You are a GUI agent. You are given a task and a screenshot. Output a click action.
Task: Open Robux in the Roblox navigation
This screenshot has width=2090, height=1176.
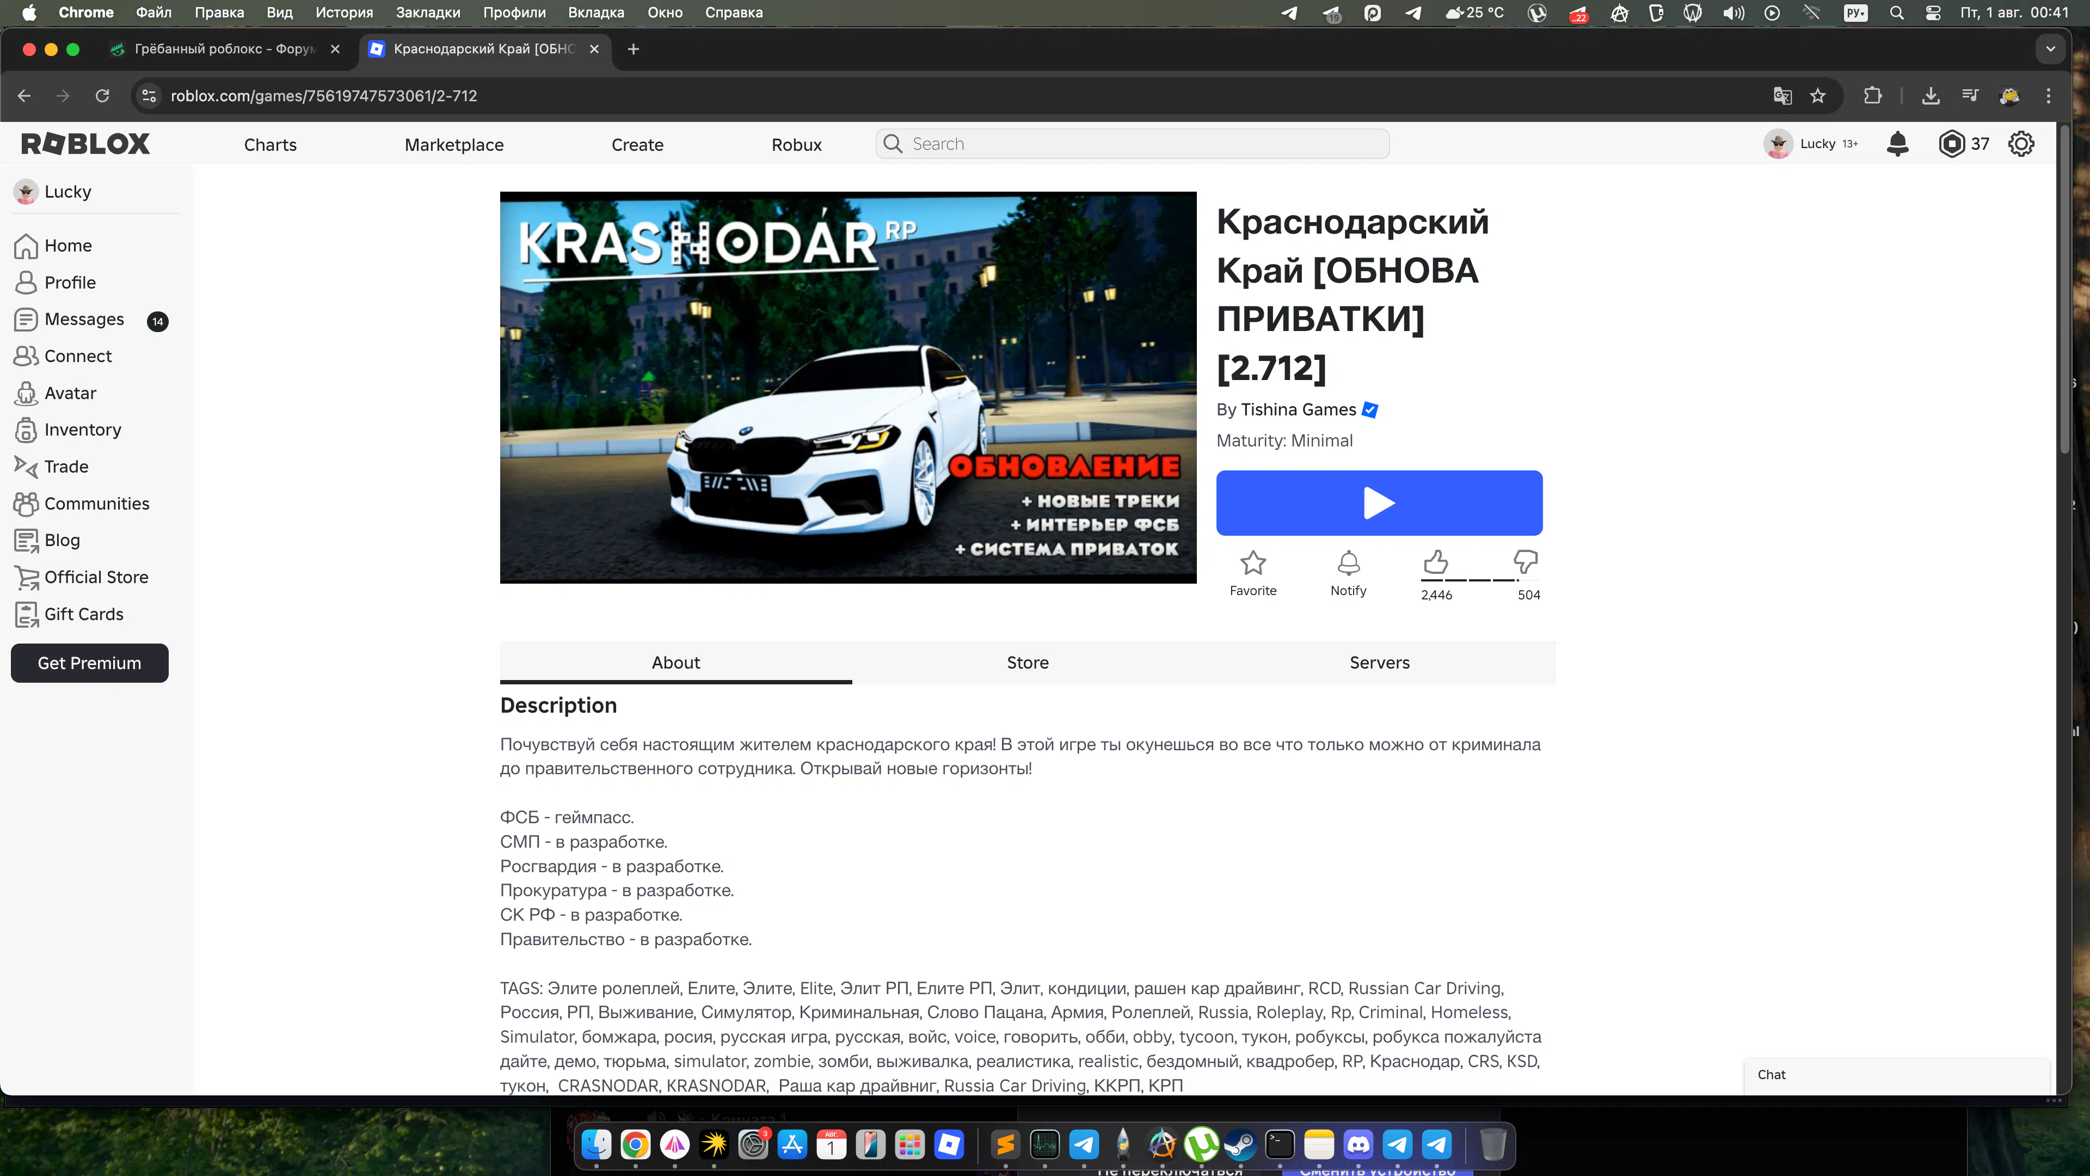[796, 144]
